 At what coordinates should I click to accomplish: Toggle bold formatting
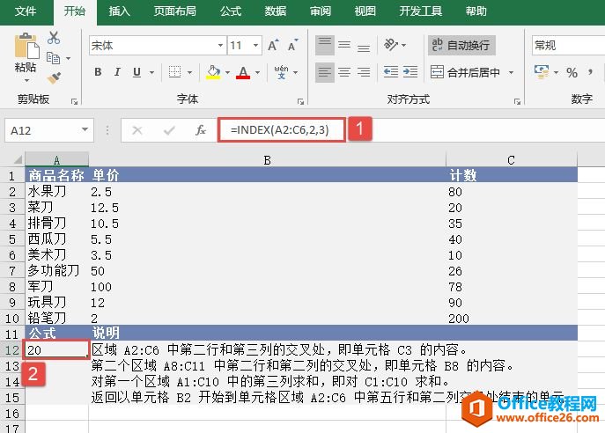pyautogui.click(x=98, y=71)
